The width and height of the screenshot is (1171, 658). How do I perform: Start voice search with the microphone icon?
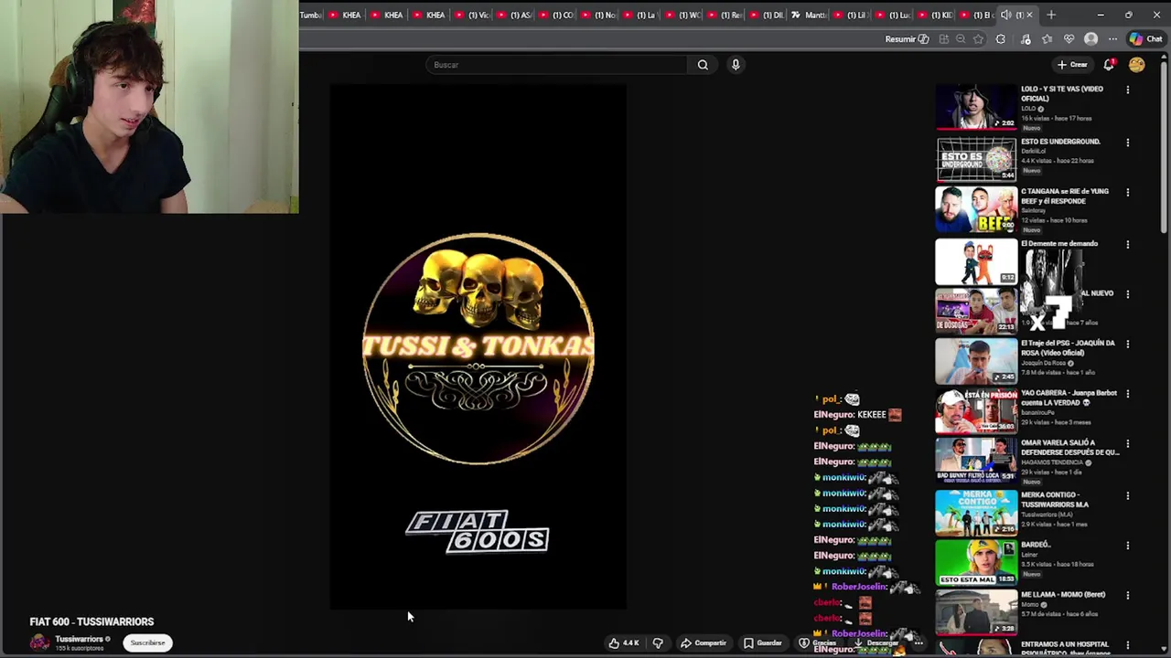pyautogui.click(x=736, y=65)
